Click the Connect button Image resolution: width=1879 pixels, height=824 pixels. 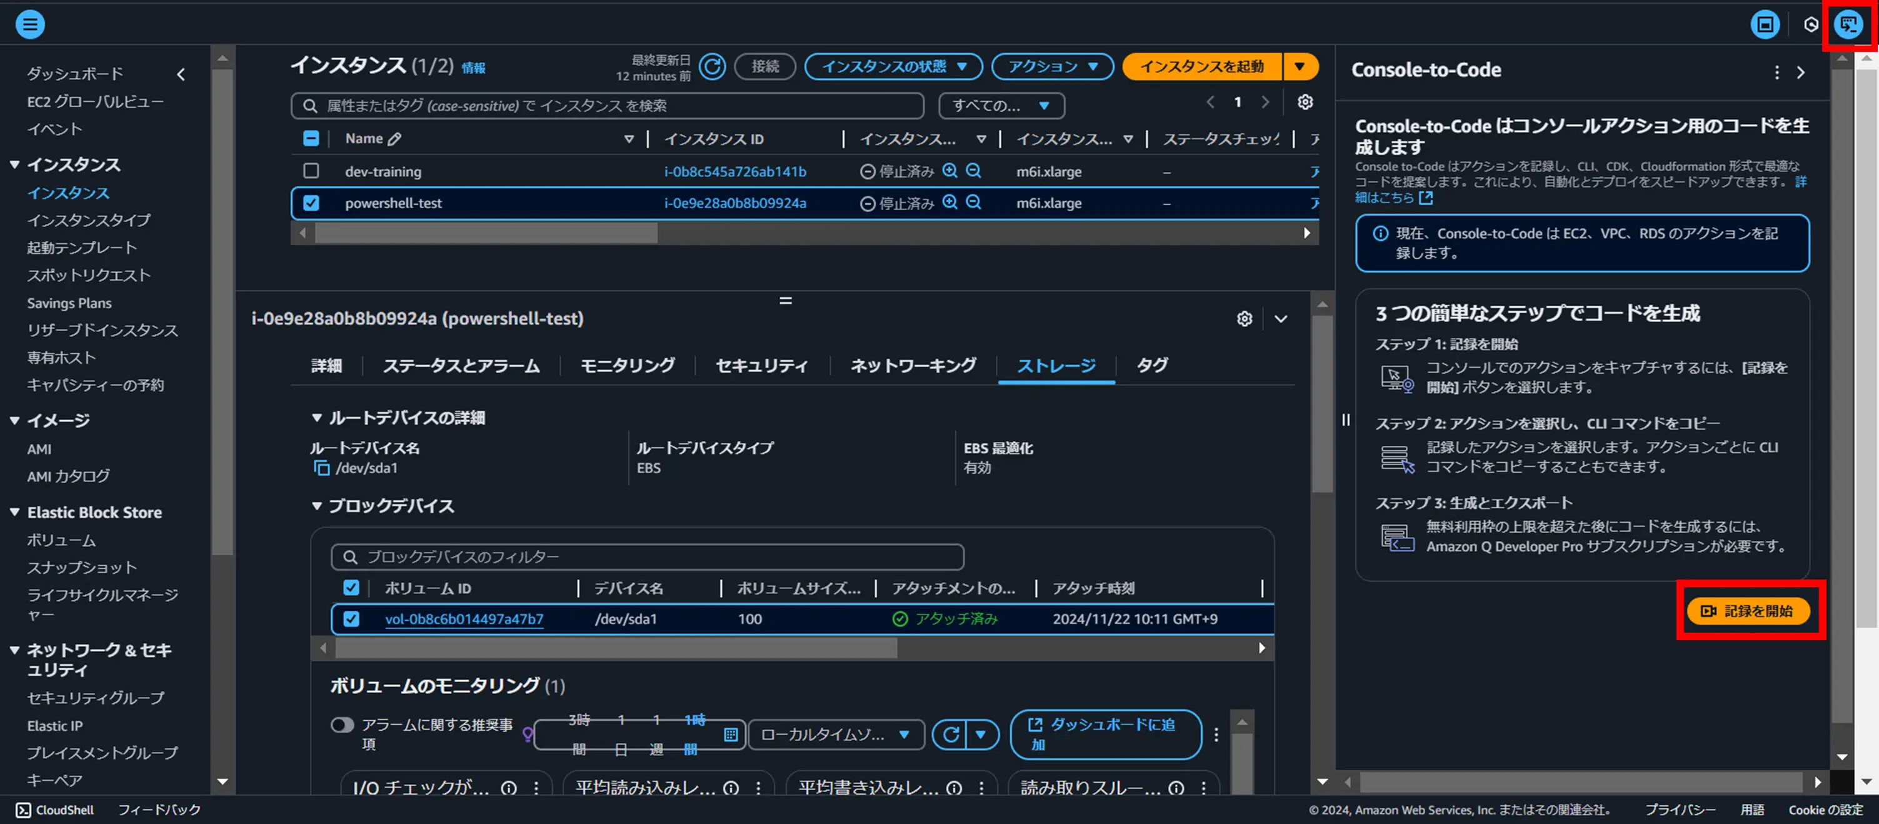pos(765,66)
